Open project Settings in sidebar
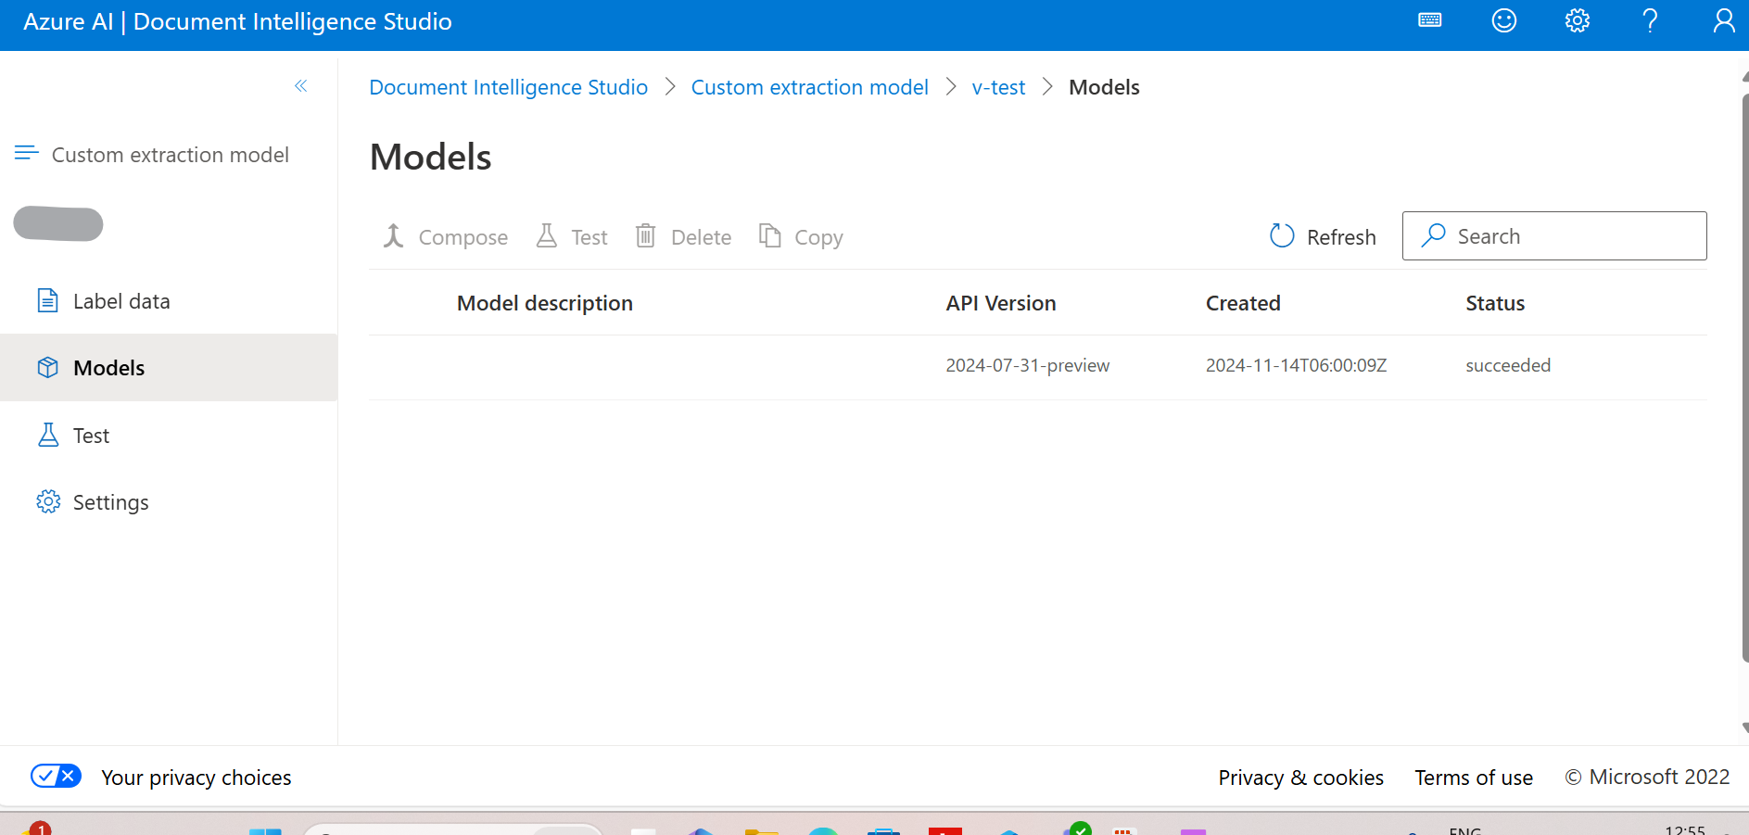Image resolution: width=1749 pixels, height=835 pixels. point(110,501)
